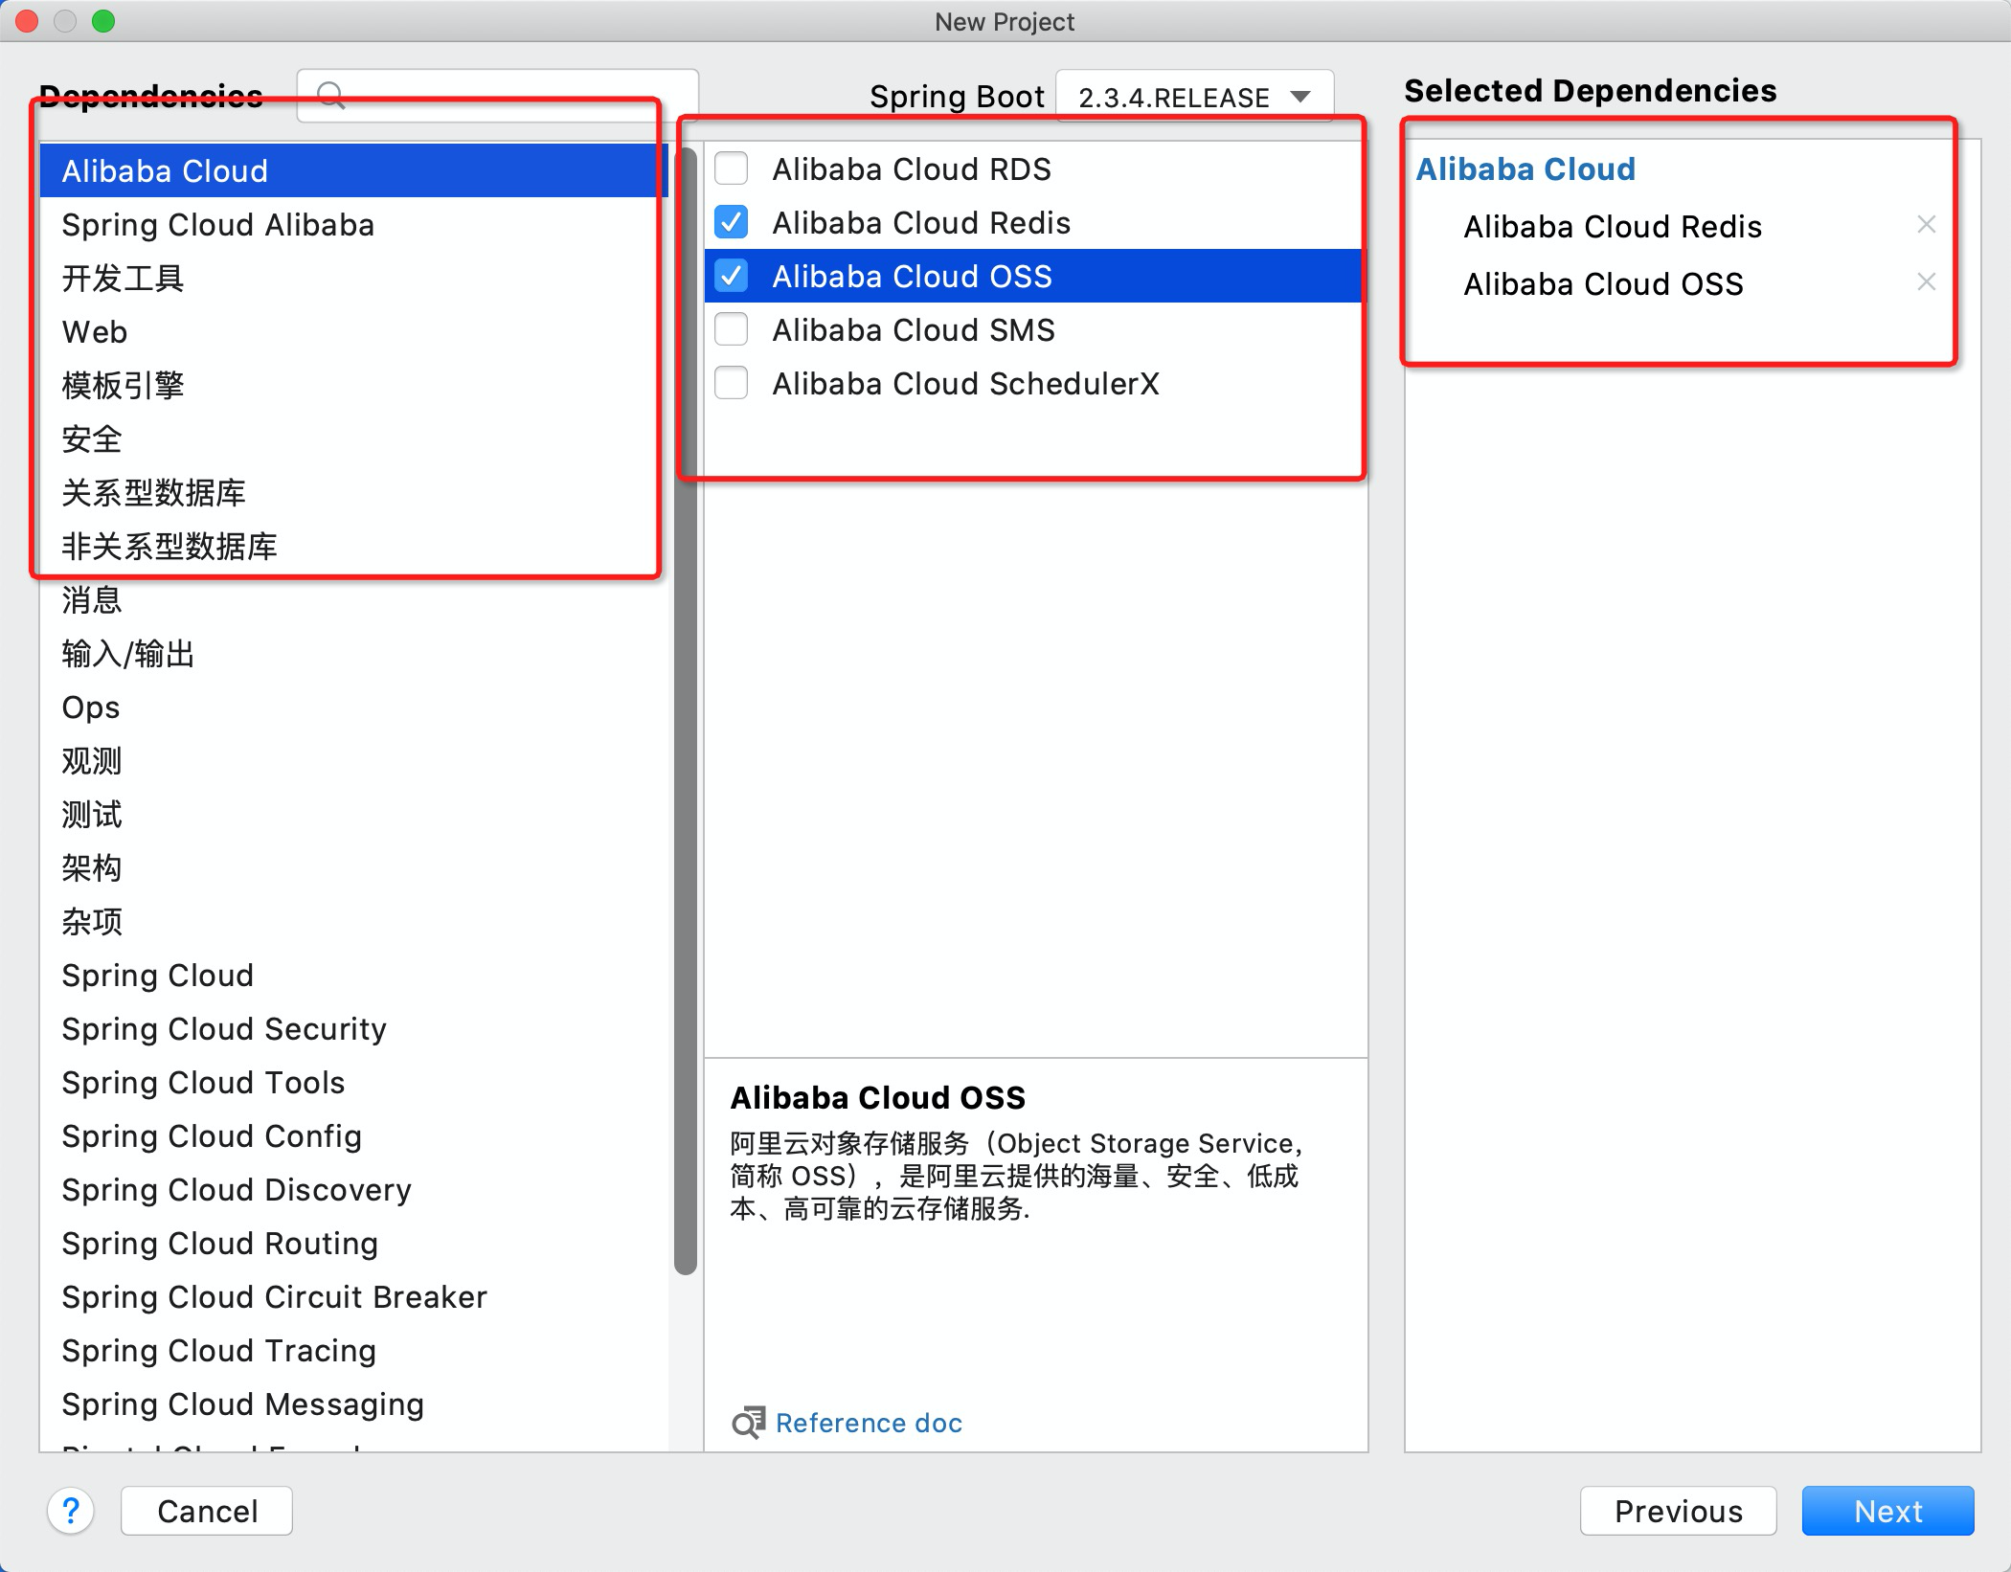
Task: Select the Spring Cloud Security category
Action: (354, 1028)
